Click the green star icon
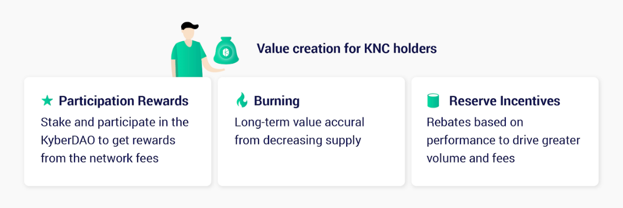Viewport: 623px width, 208px height. pyautogui.click(x=47, y=101)
